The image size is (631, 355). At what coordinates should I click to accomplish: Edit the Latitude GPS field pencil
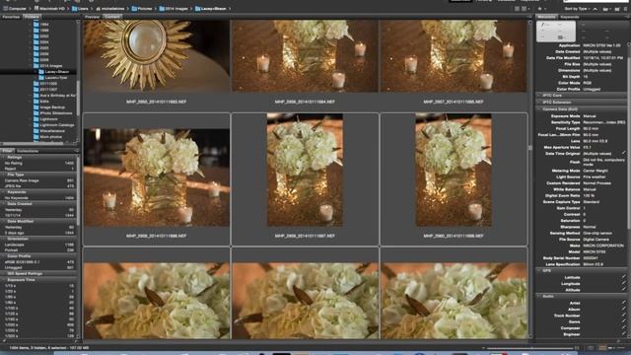(624, 277)
